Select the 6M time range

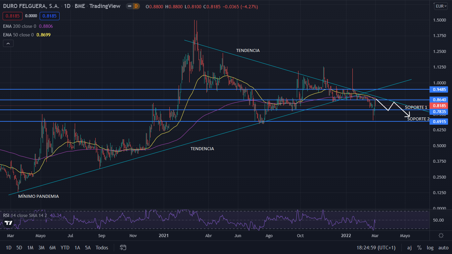(52, 247)
